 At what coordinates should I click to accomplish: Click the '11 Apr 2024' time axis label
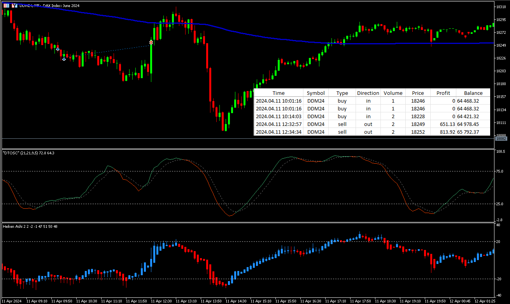(12, 301)
